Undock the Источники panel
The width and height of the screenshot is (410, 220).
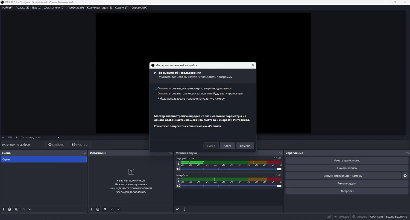tap(171, 153)
